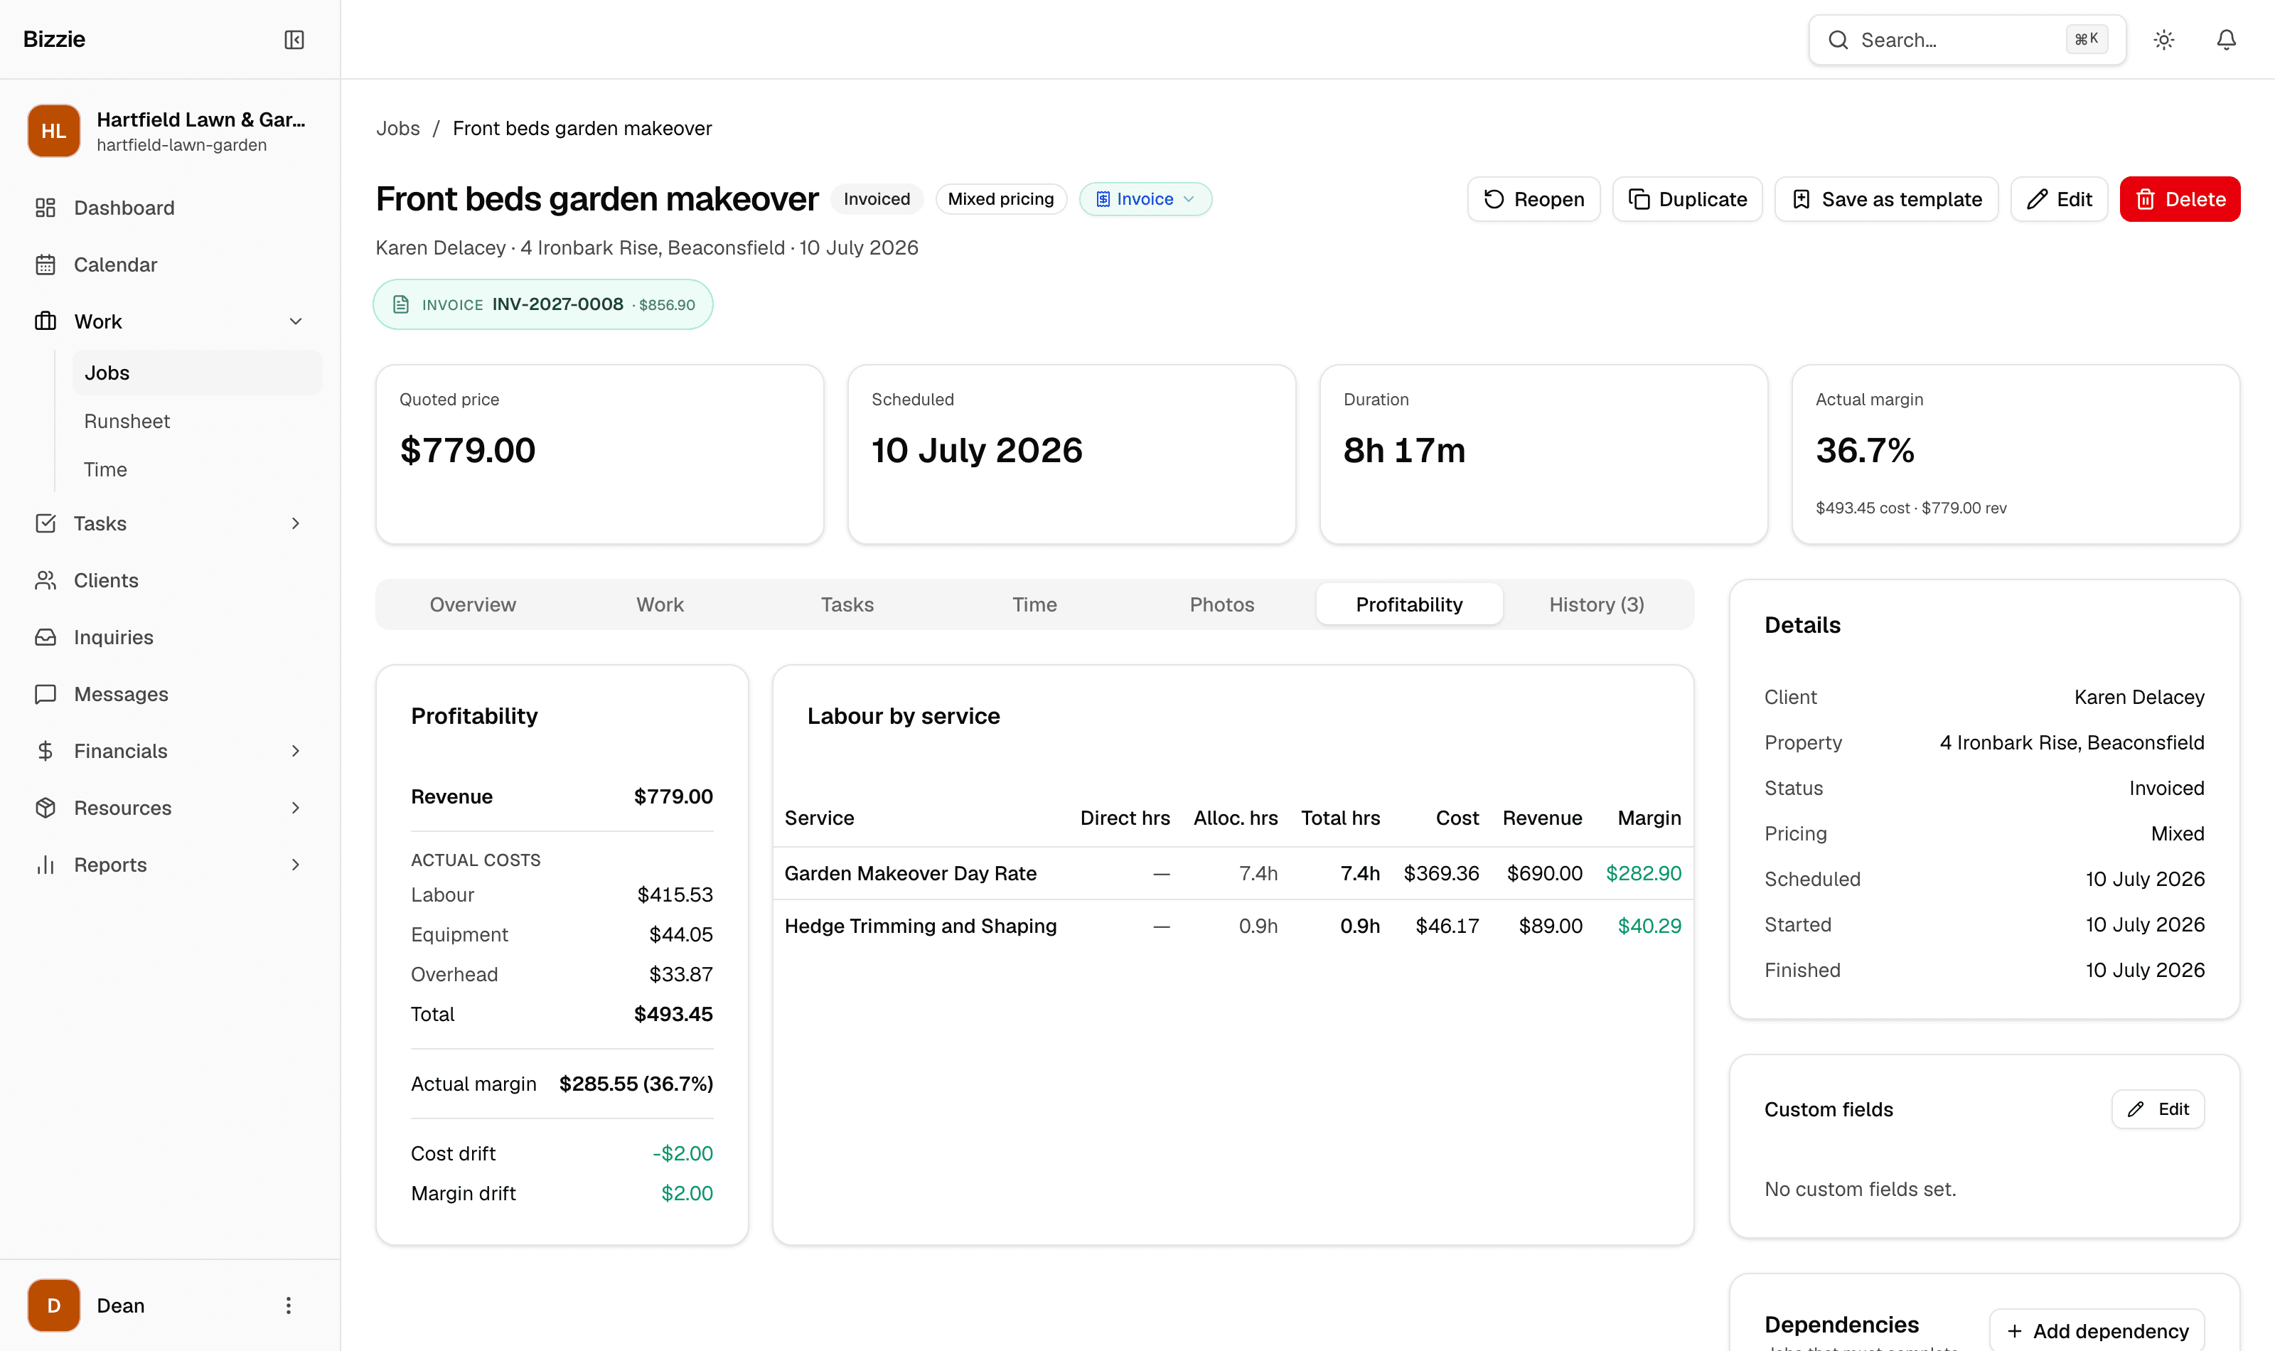The width and height of the screenshot is (2275, 1351).
Task: Switch to the Photos tab
Action: [1222, 604]
